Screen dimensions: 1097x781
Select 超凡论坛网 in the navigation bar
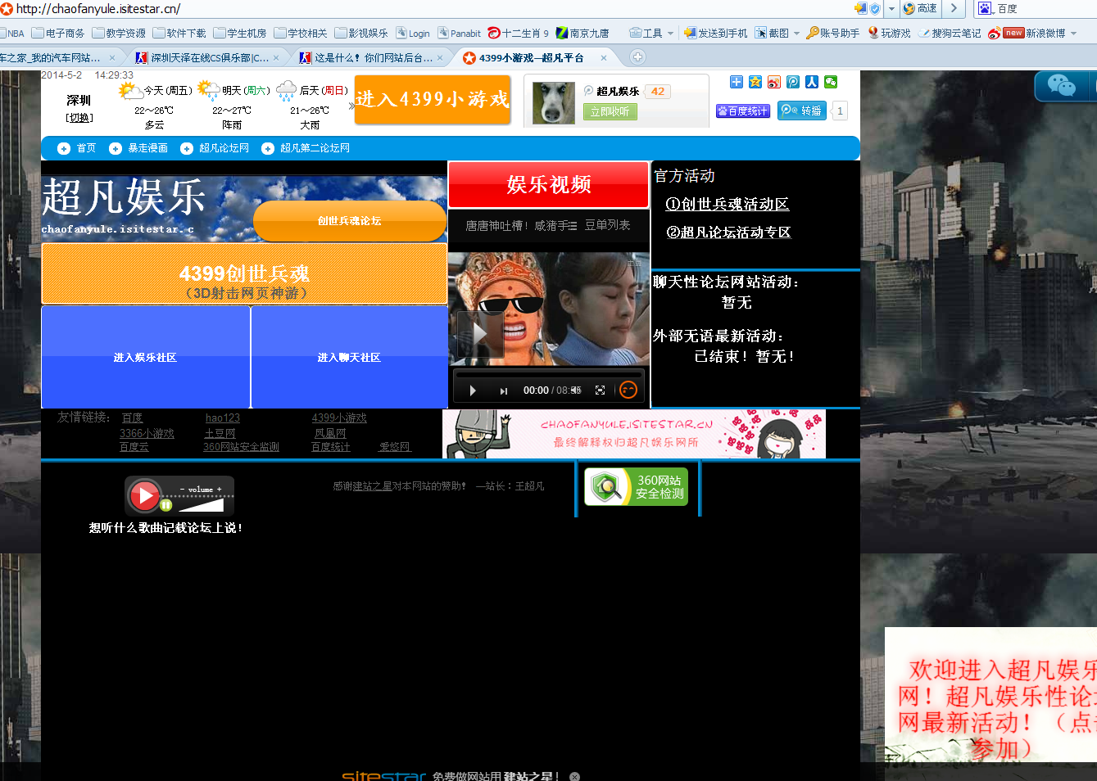pos(224,148)
